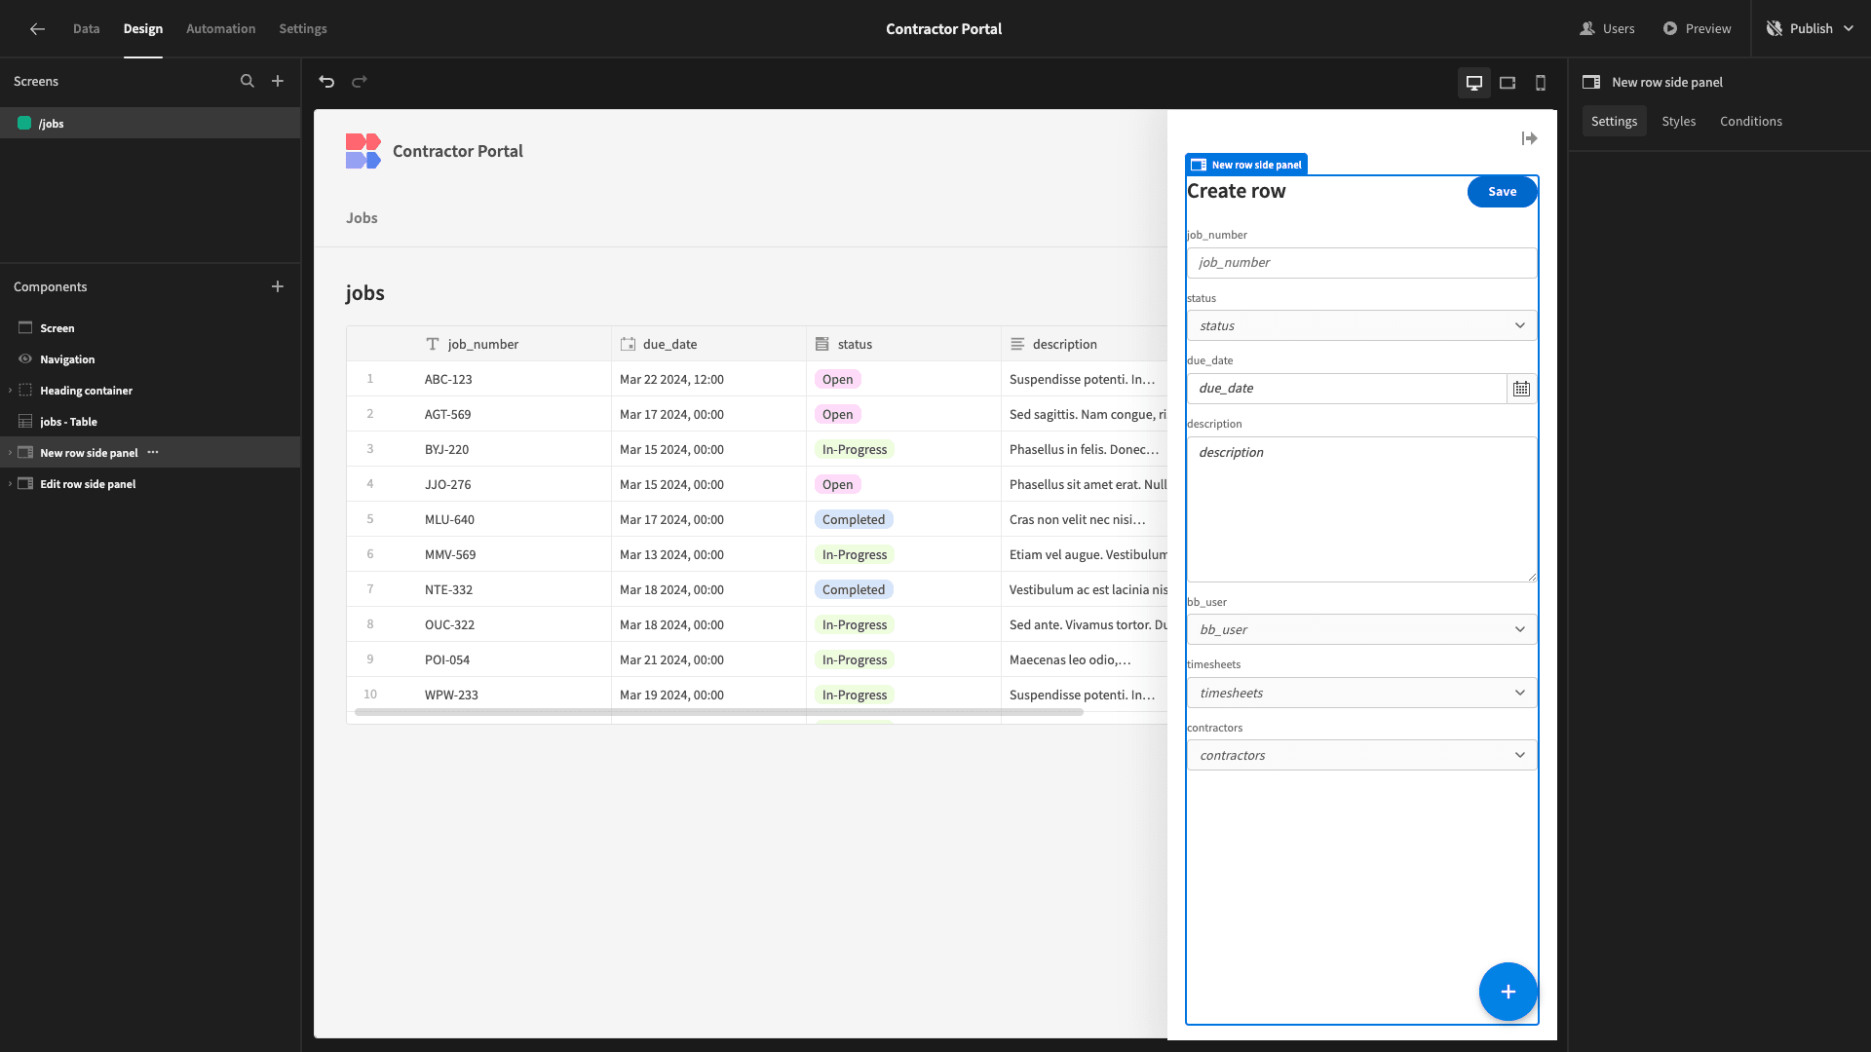
Task: Open the status dropdown
Action: point(1362,325)
